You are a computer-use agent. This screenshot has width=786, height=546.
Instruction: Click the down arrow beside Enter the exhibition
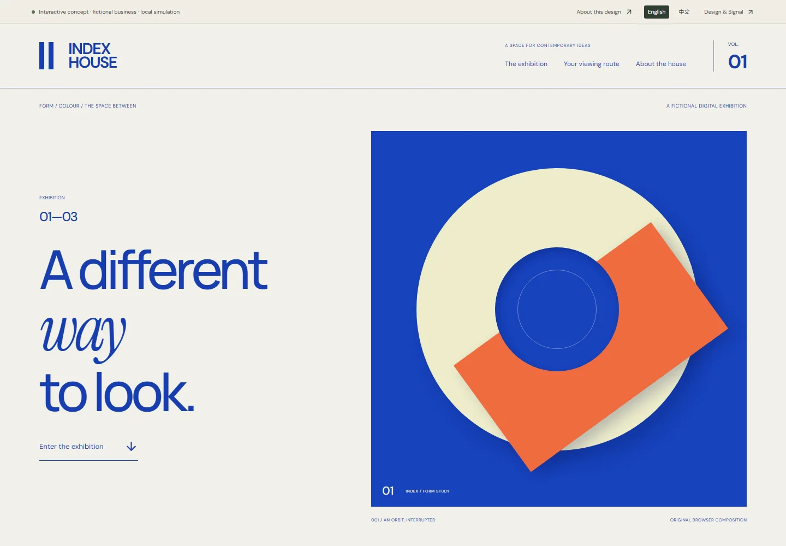tap(131, 447)
